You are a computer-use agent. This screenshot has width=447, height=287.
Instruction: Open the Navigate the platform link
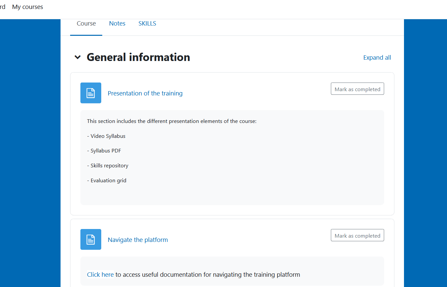coord(138,240)
